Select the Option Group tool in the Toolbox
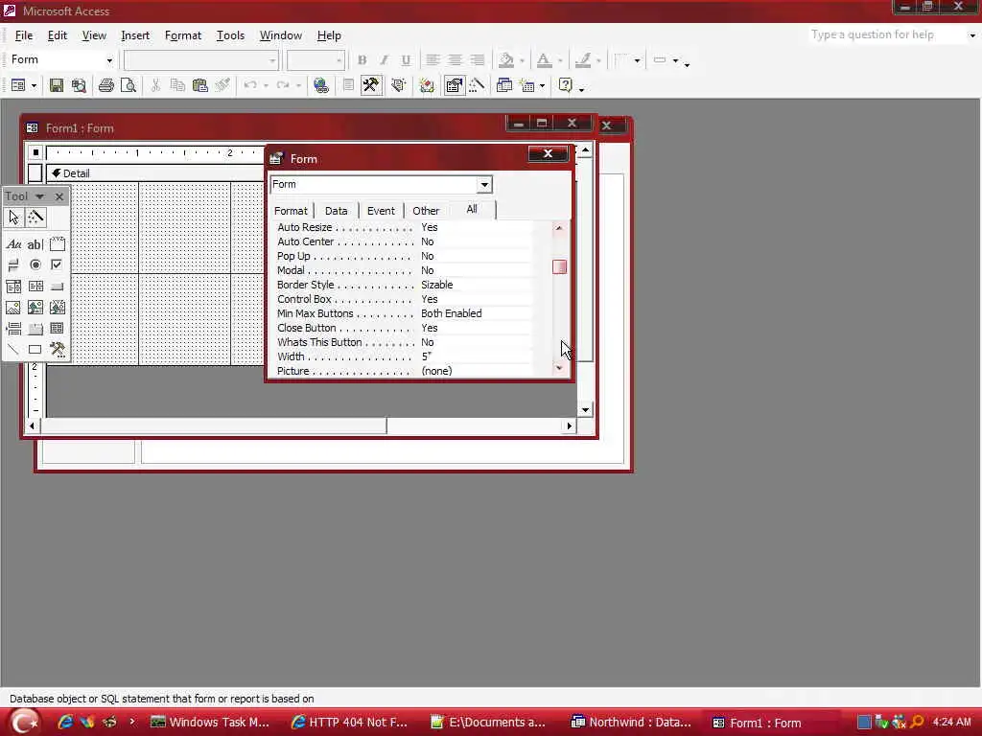Viewport: 982px width, 736px height. pyautogui.click(x=57, y=244)
